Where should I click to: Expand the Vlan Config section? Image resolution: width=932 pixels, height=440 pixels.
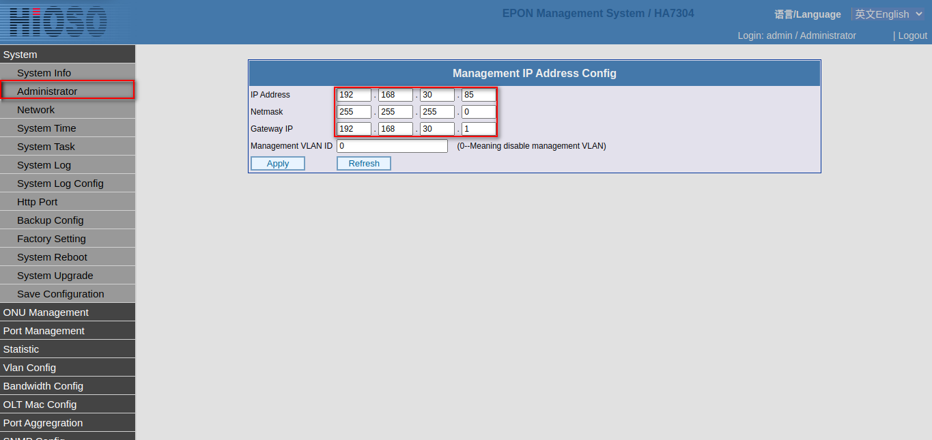pyautogui.click(x=30, y=368)
